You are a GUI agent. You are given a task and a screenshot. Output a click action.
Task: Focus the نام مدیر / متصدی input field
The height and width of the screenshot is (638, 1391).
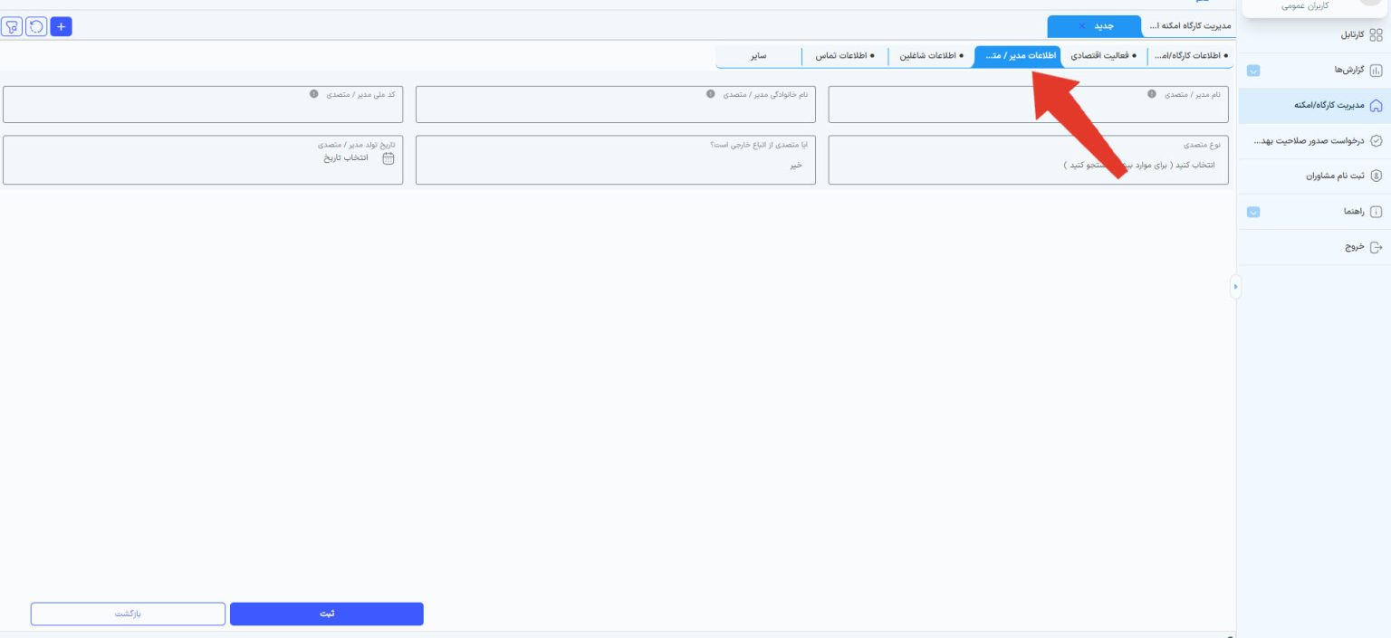coord(1028,105)
